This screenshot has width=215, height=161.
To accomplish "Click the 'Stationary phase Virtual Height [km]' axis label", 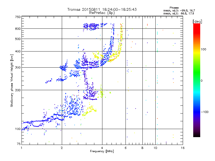I will point(12,80).
